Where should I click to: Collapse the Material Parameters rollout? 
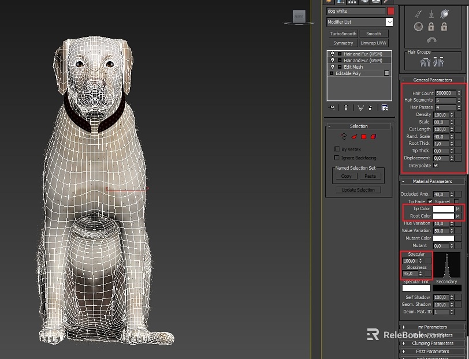[x=433, y=181]
